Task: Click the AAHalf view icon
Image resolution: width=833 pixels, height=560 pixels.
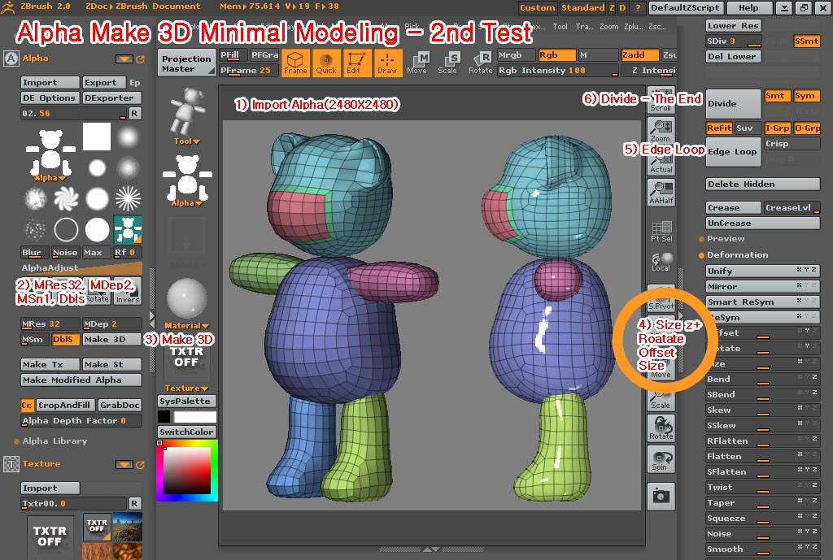Action: [x=661, y=193]
